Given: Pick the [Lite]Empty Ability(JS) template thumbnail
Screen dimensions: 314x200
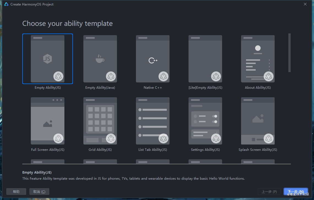Looking at the screenshot, I should coord(205,59).
